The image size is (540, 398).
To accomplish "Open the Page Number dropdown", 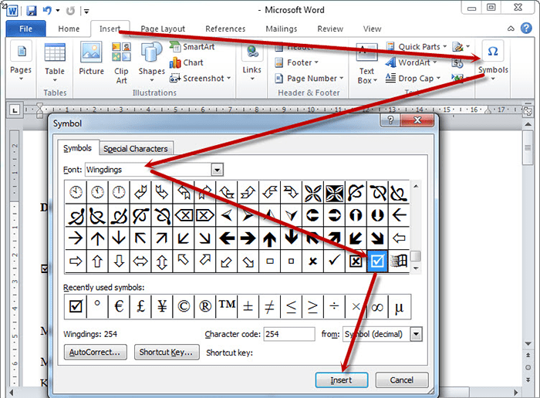I will [x=309, y=79].
